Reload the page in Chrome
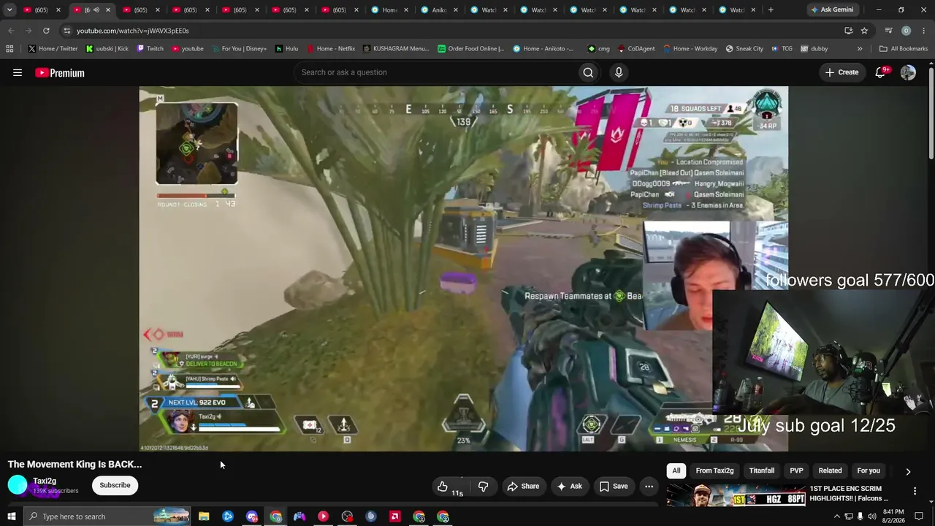This screenshot has width=935, height=526. (x=46, y=31)
